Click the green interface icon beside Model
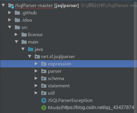The image size is (137, 113). (x=44, y=108)
